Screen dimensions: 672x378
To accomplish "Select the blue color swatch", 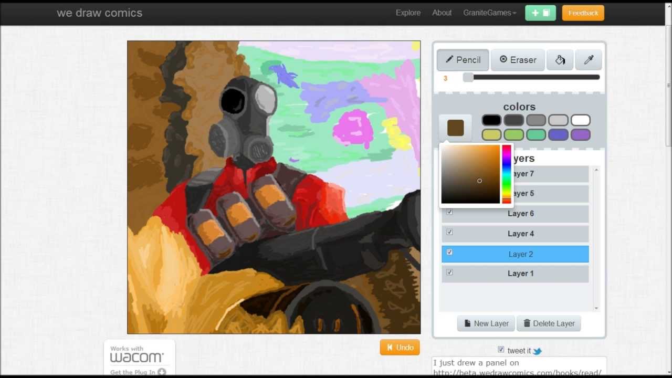I will pyautogui.click(x=558, y=135).
